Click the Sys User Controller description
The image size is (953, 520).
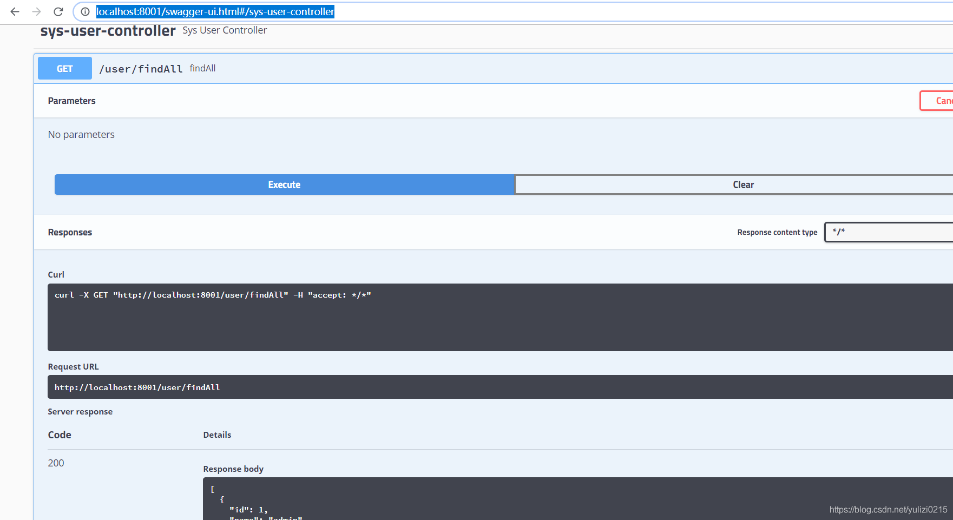[x=225, y=30]
